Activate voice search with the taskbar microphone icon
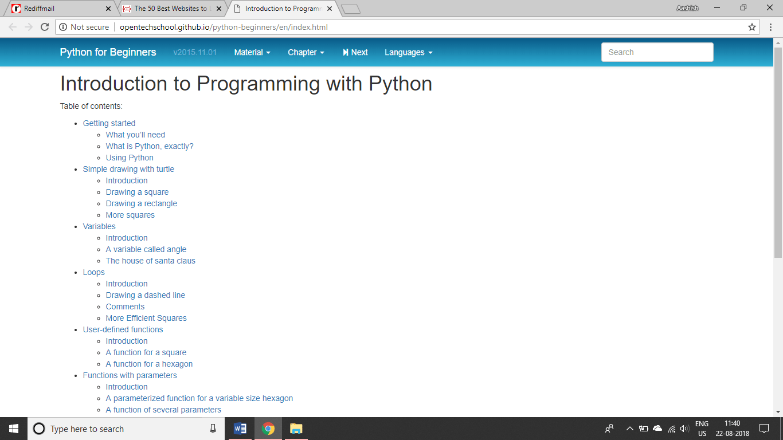783x440 pixels. [213, 429]
